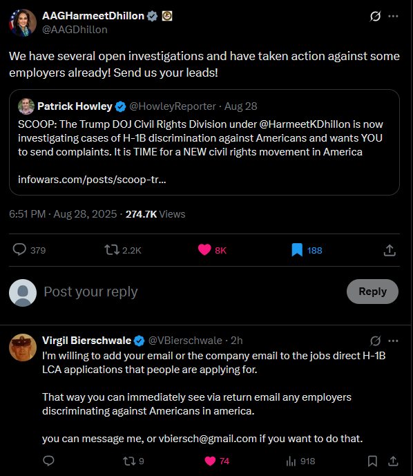Open AAGHarmeetDhillon profile picture
This screenshot has height=476, width=413.
(23, 23)
